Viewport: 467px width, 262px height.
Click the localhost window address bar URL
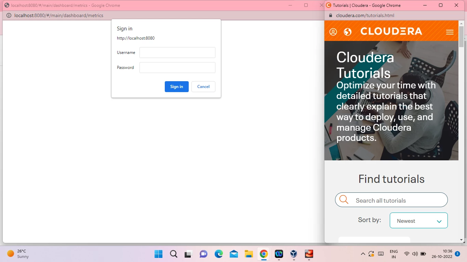[x=59, y=15]
